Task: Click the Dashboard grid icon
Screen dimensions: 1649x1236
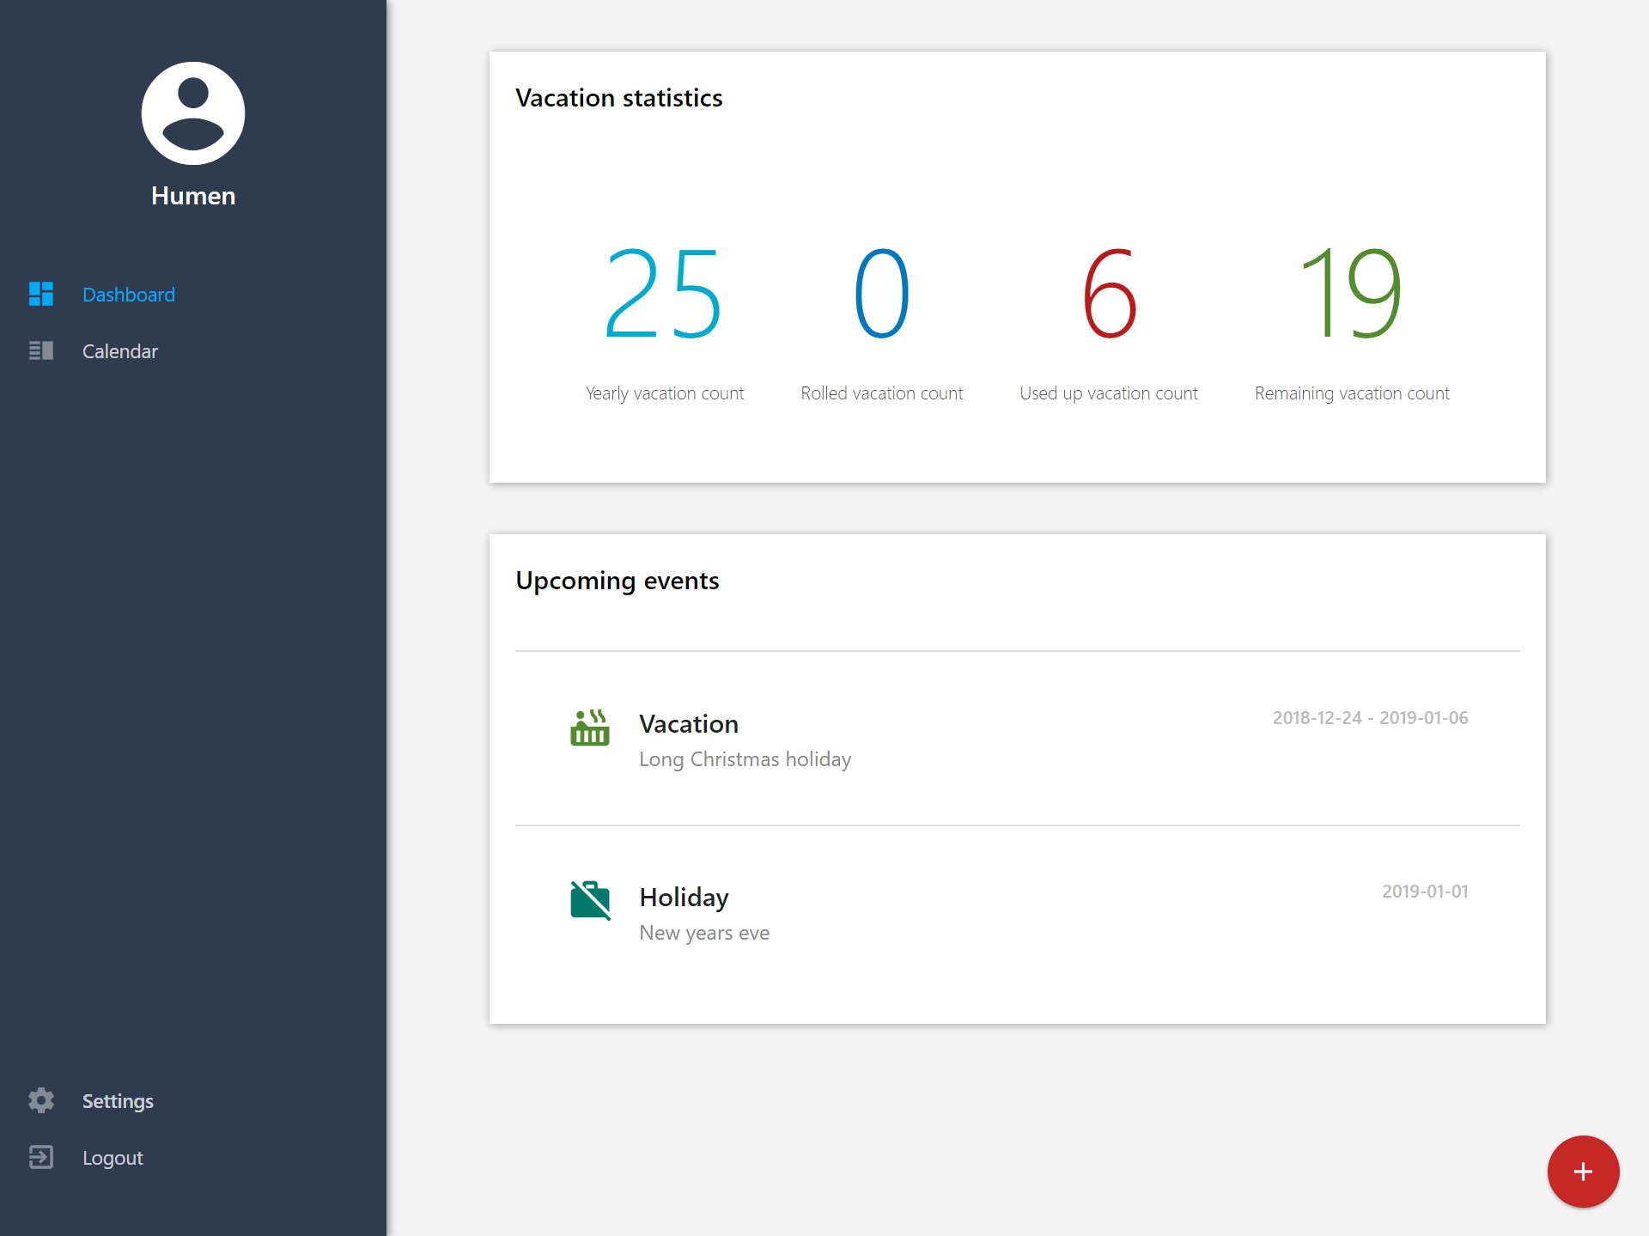Action: 41,294
